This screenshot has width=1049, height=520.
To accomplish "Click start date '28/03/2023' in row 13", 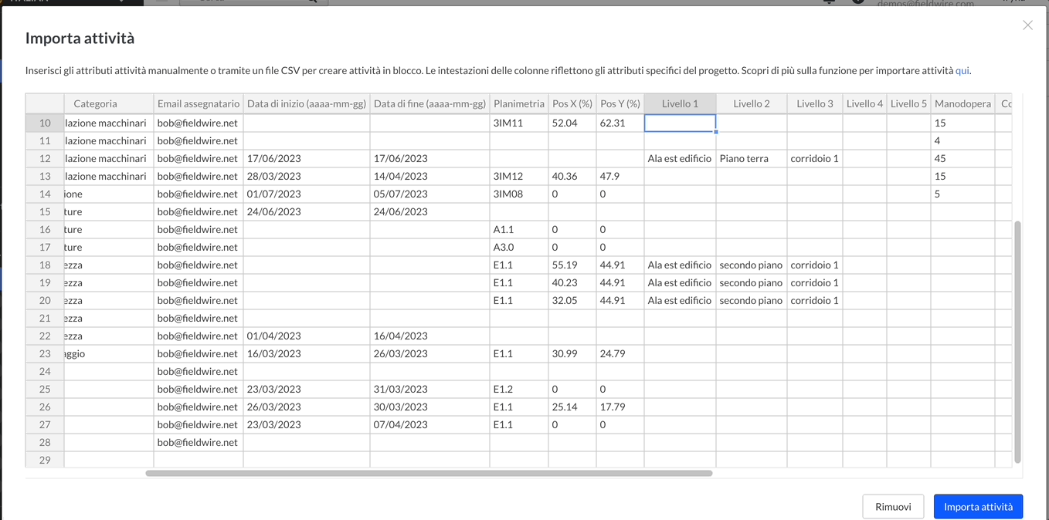I will (x=307, y=176).
